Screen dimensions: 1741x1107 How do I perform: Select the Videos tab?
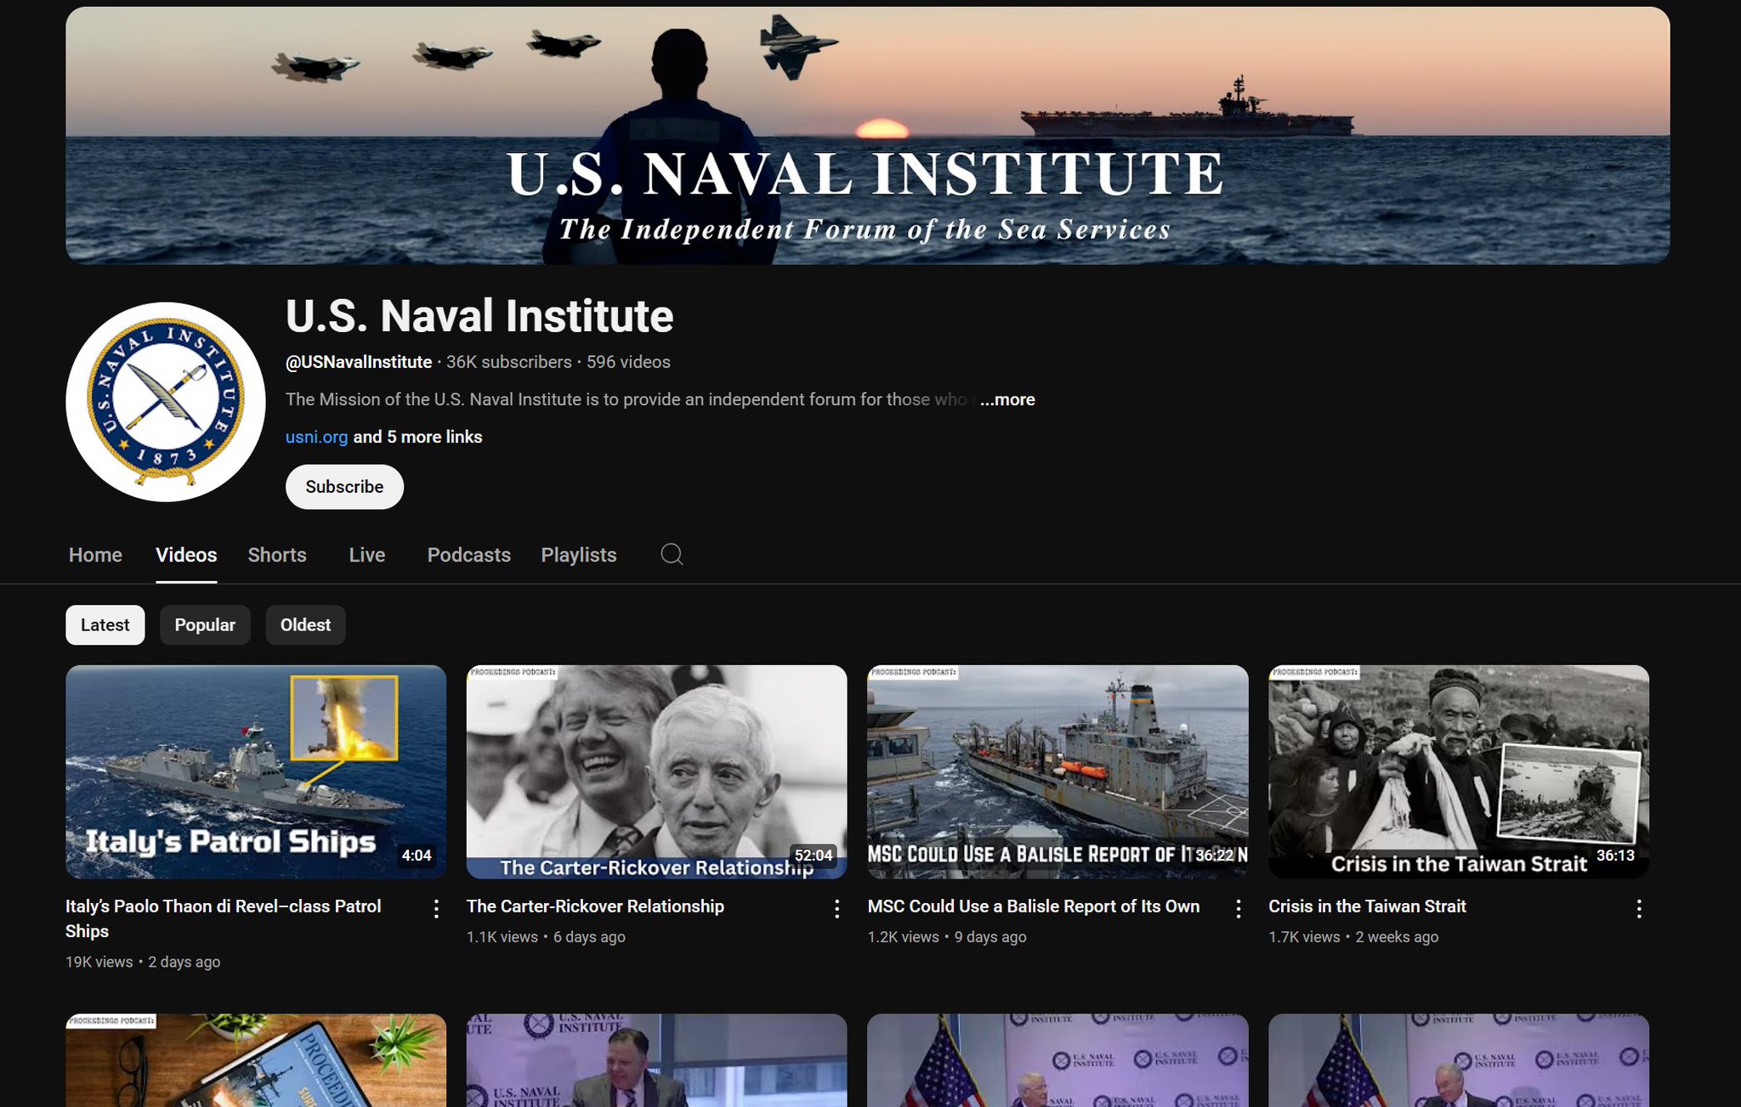(186, 555)
